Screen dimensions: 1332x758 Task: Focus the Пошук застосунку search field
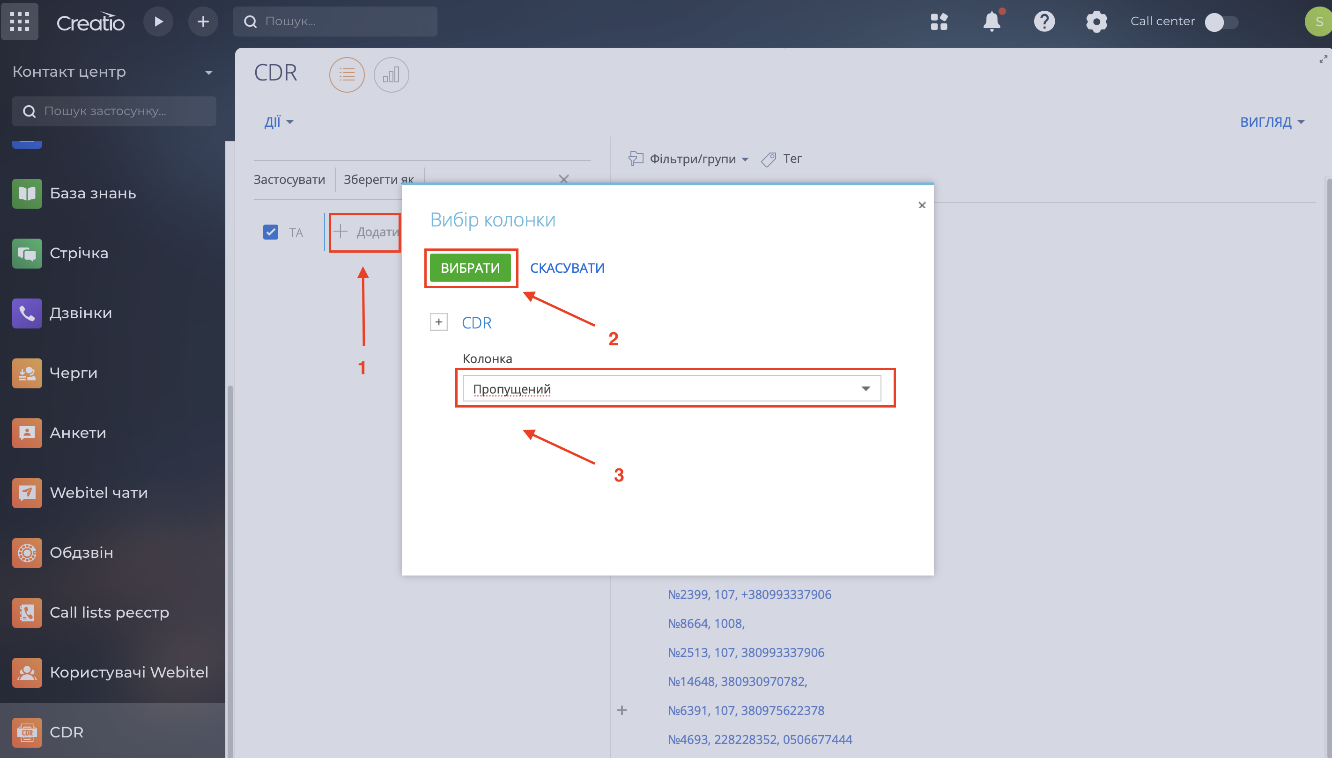pyautogui.click(x=114, y=111)
